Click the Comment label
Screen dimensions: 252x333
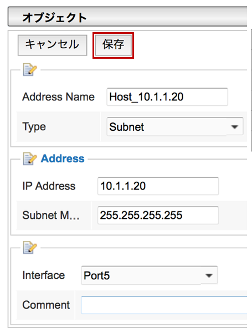pyautogui.click(x=46, y=305)
